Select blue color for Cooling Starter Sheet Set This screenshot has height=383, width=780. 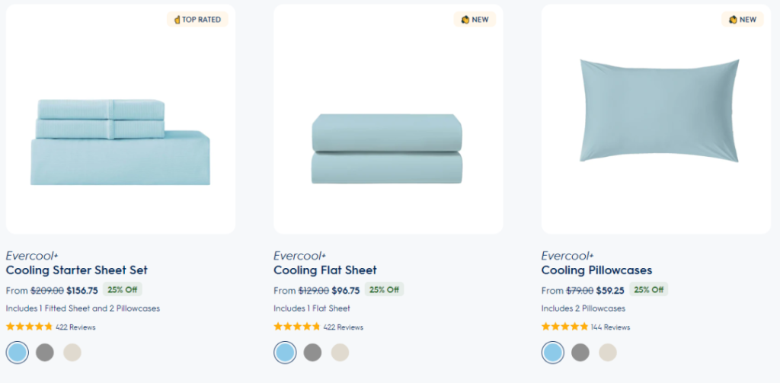click(18, 353)
